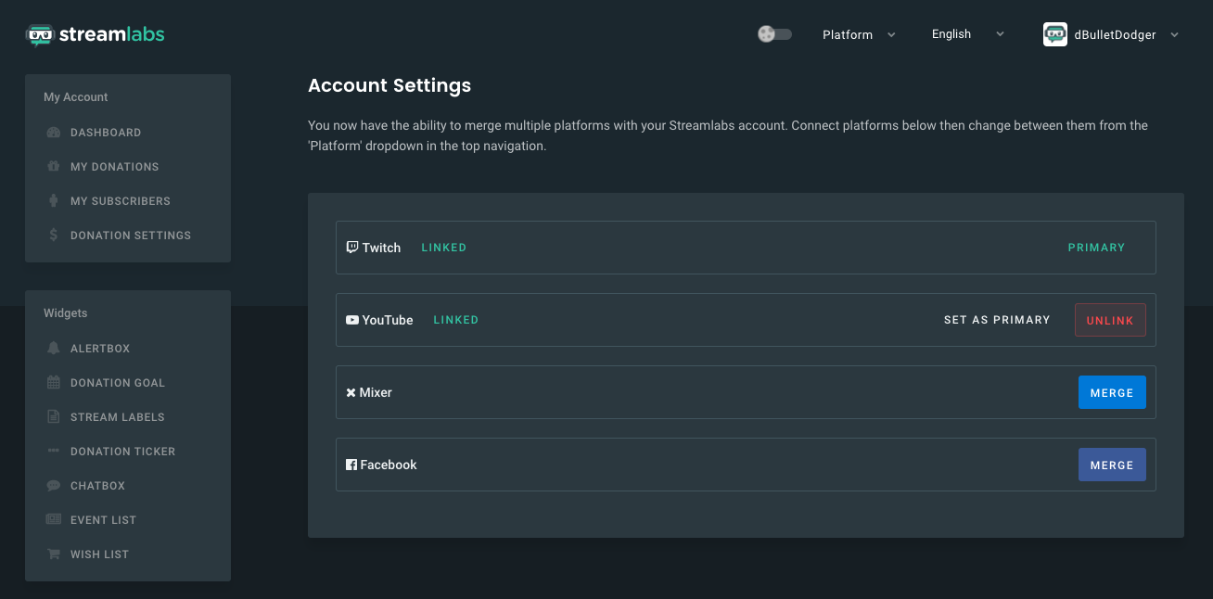
Task: Click the Twitch LINKED status
Action: point(444,248)
